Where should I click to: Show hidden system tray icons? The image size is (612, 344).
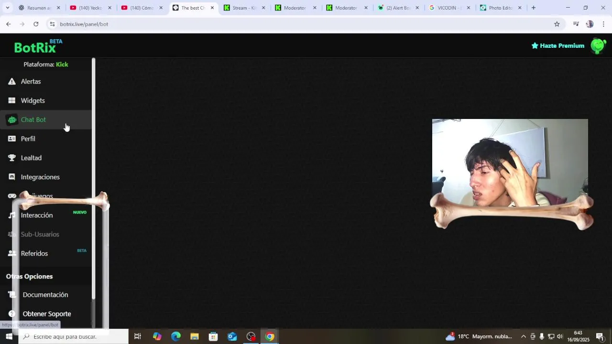pos(524,336)
